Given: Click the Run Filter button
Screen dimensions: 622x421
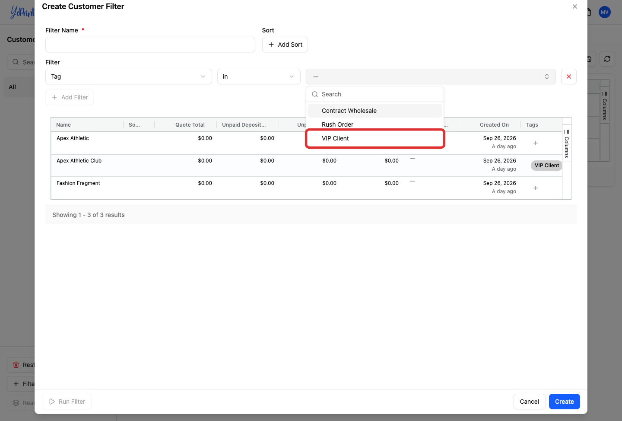Looking at the screenshot, I should 67,402.
